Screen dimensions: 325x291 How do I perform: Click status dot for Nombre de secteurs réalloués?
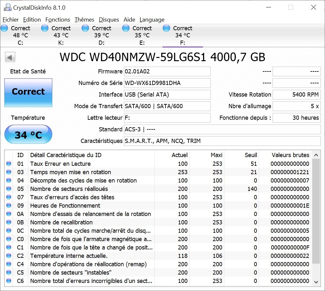point(9,189)
